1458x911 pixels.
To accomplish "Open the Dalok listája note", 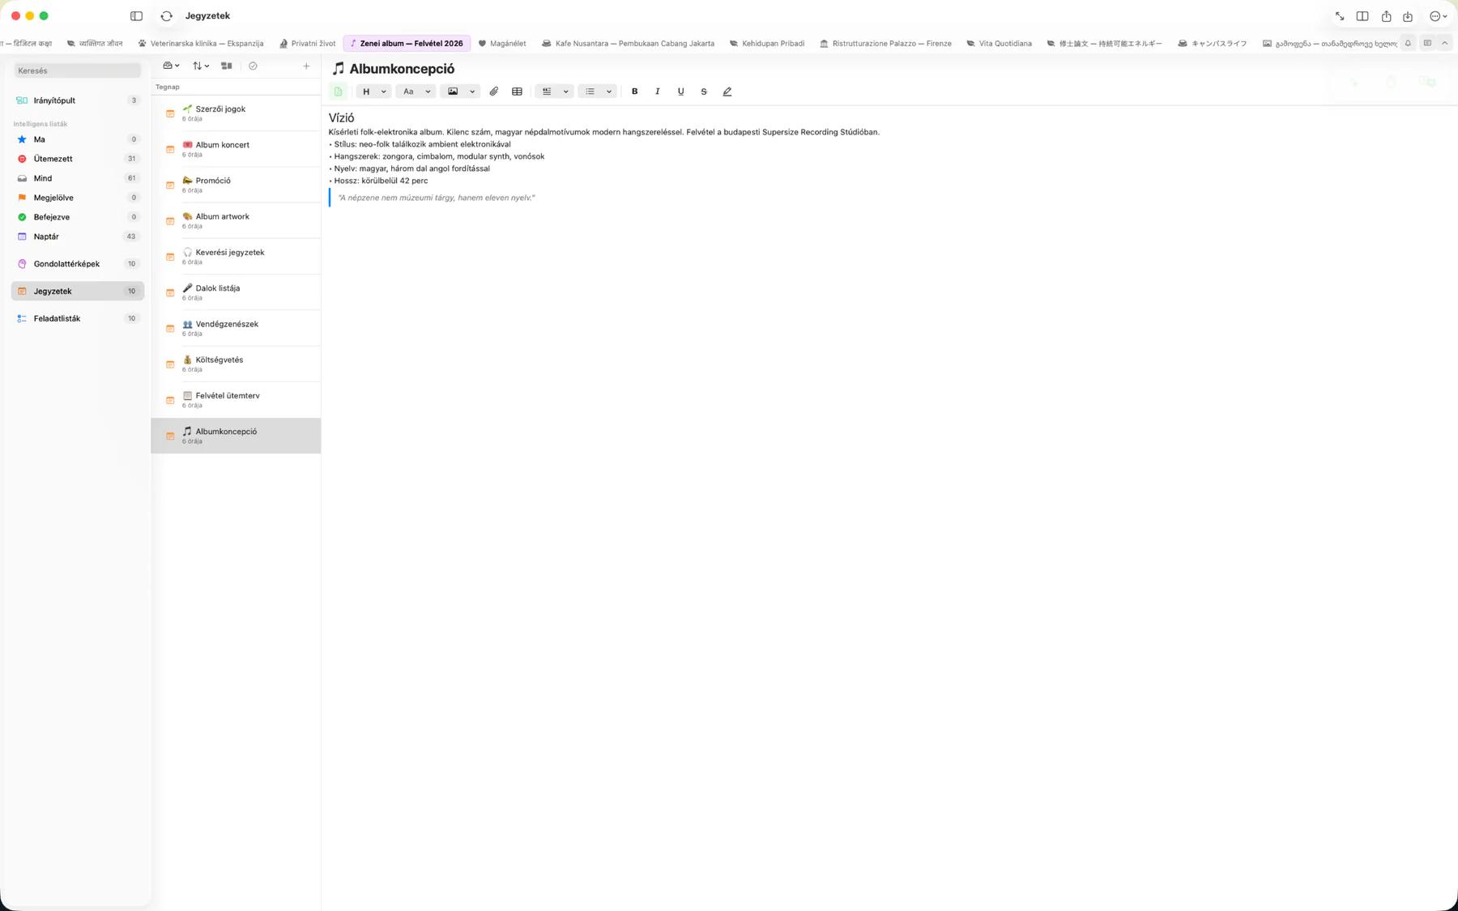I will (x=236, y=292).
